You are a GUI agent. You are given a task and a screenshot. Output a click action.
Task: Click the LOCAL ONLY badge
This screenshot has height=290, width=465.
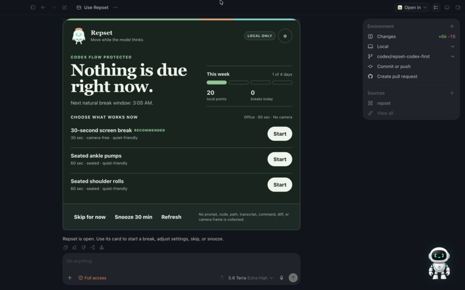click(x=260, y=36)
